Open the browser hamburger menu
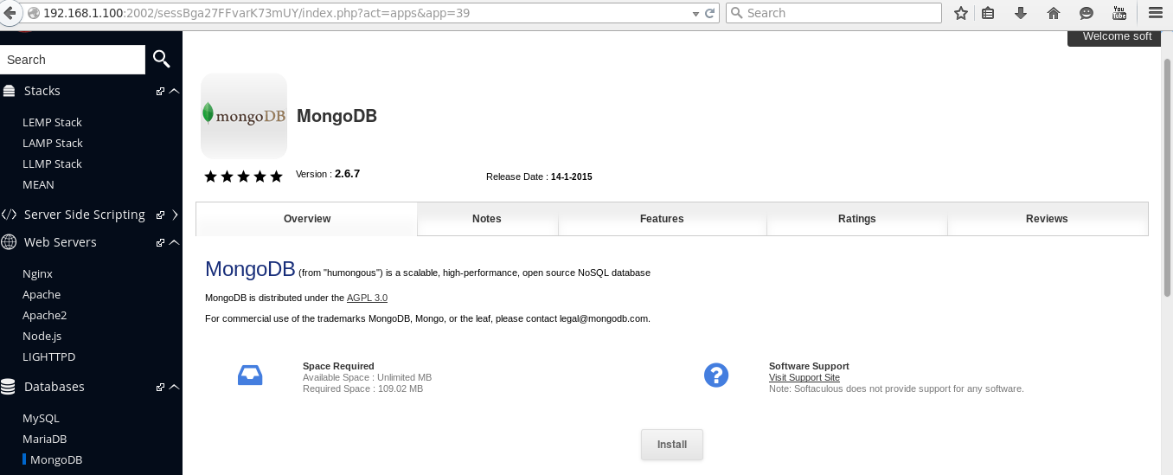Viewport: 1173px width, 475px height. pos(1155,13)
